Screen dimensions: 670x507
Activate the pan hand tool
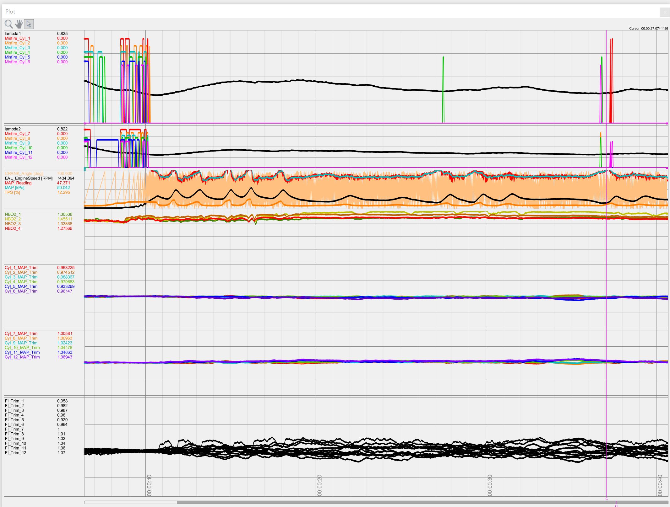tap(19, 24)
